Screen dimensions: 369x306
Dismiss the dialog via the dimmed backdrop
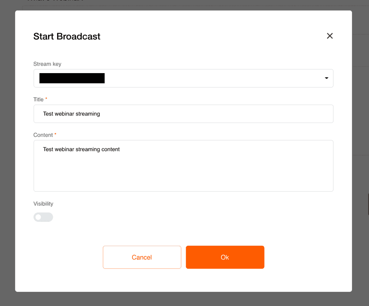[7, 153]
